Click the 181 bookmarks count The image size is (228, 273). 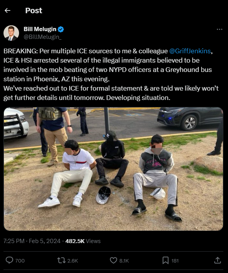175,261
